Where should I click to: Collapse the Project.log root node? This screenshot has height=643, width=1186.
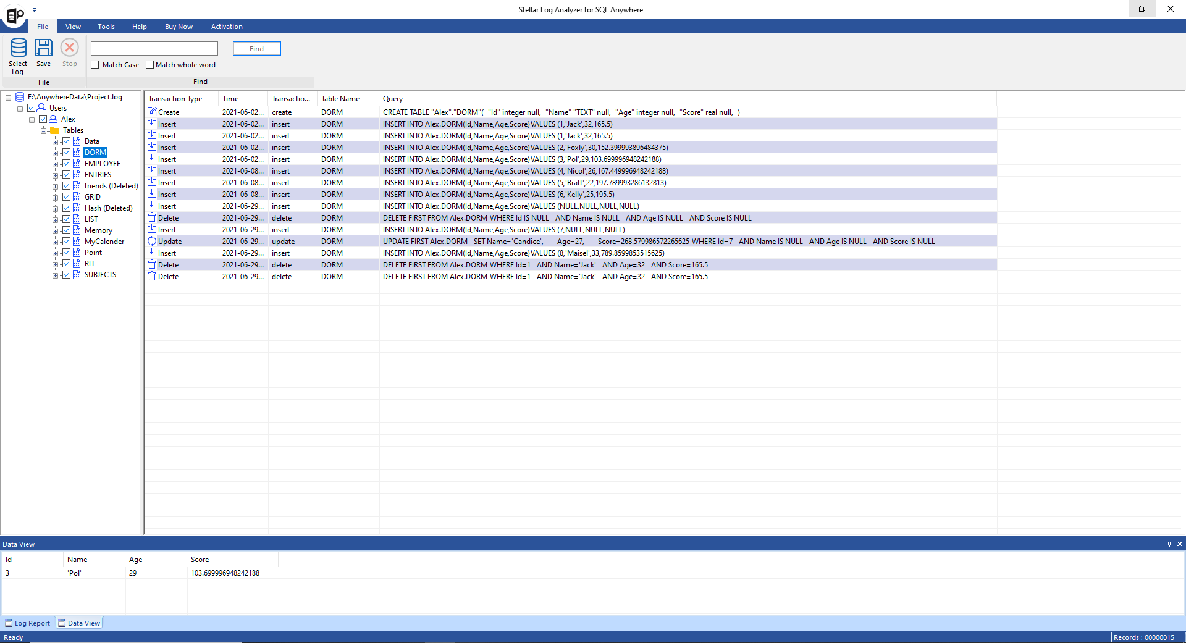9,98
